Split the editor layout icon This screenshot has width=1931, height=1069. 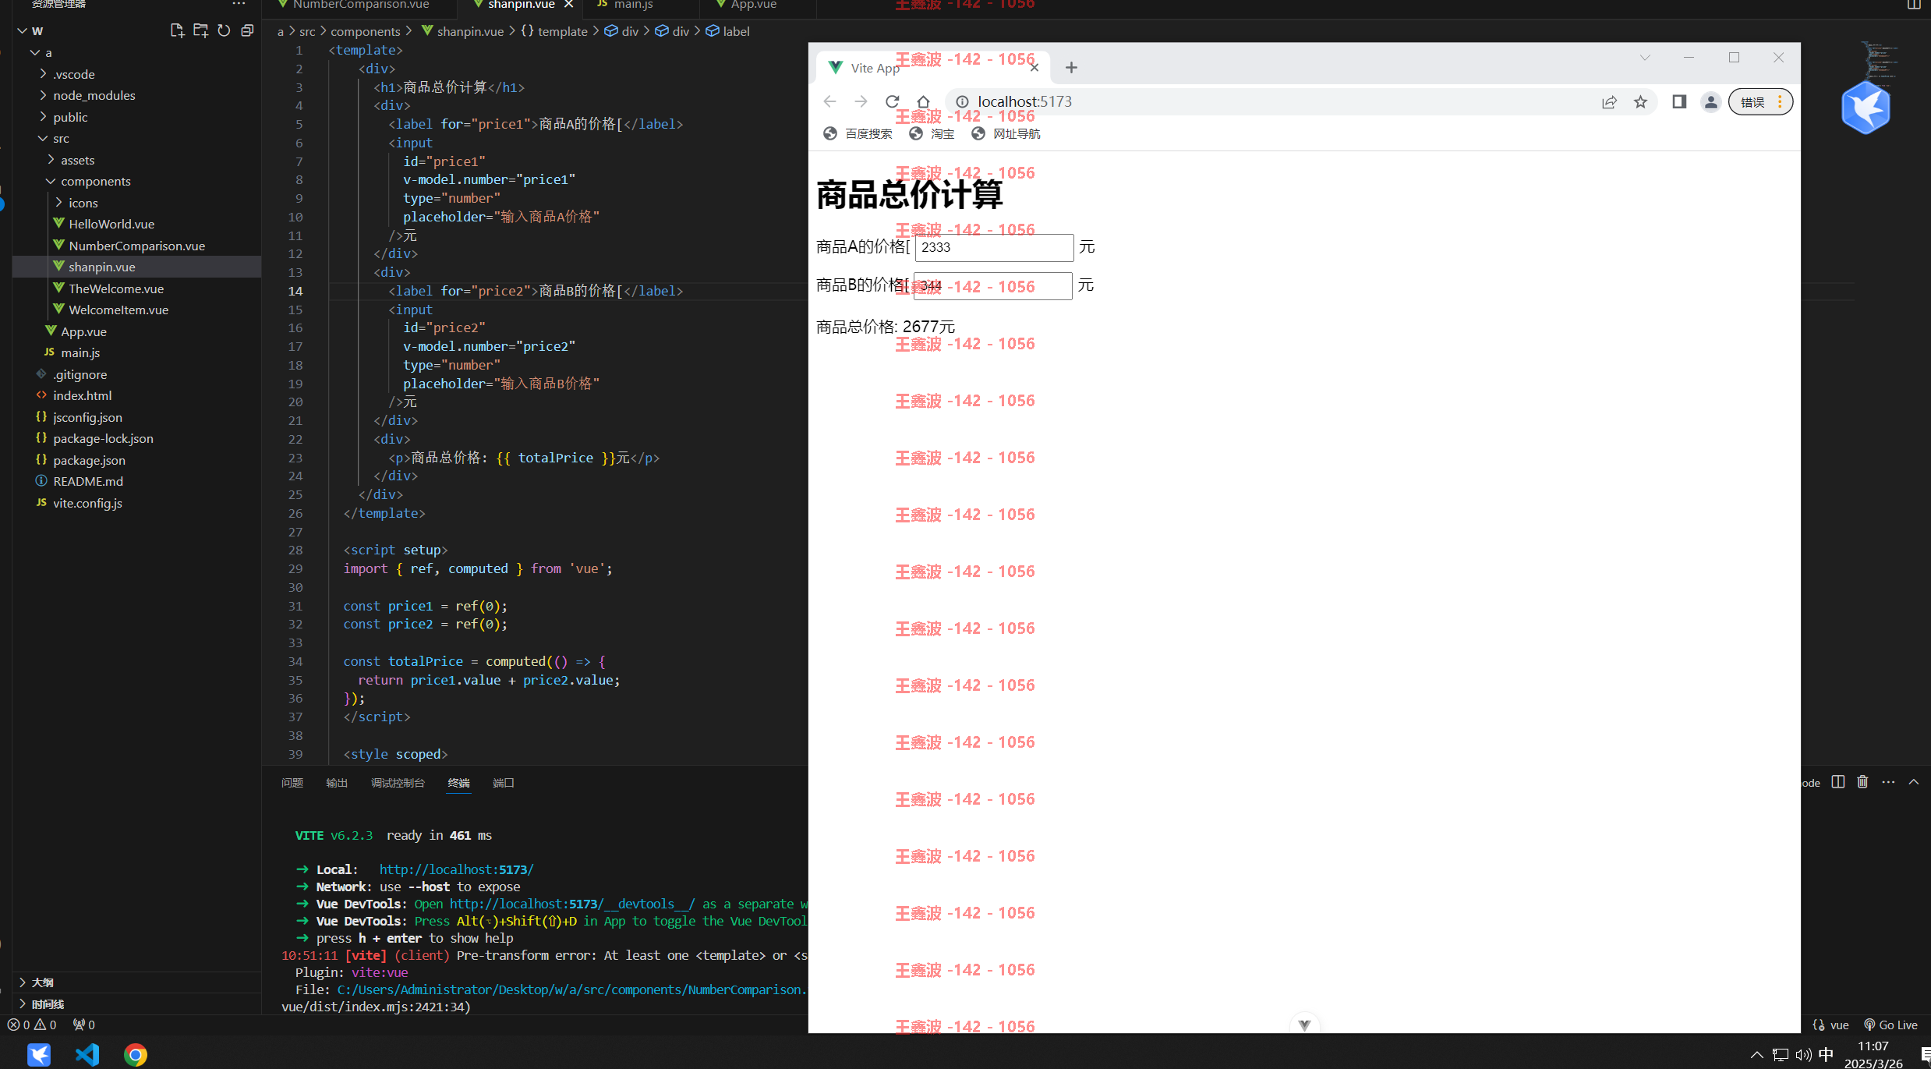(1914, 5)
